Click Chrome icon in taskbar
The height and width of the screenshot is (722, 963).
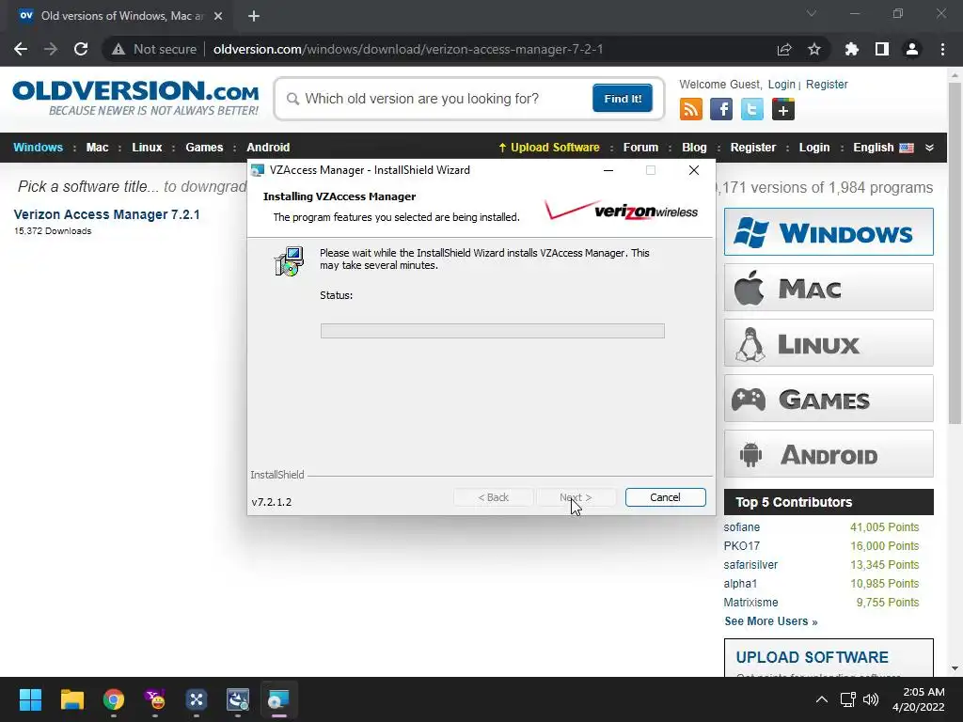[114, 699]
